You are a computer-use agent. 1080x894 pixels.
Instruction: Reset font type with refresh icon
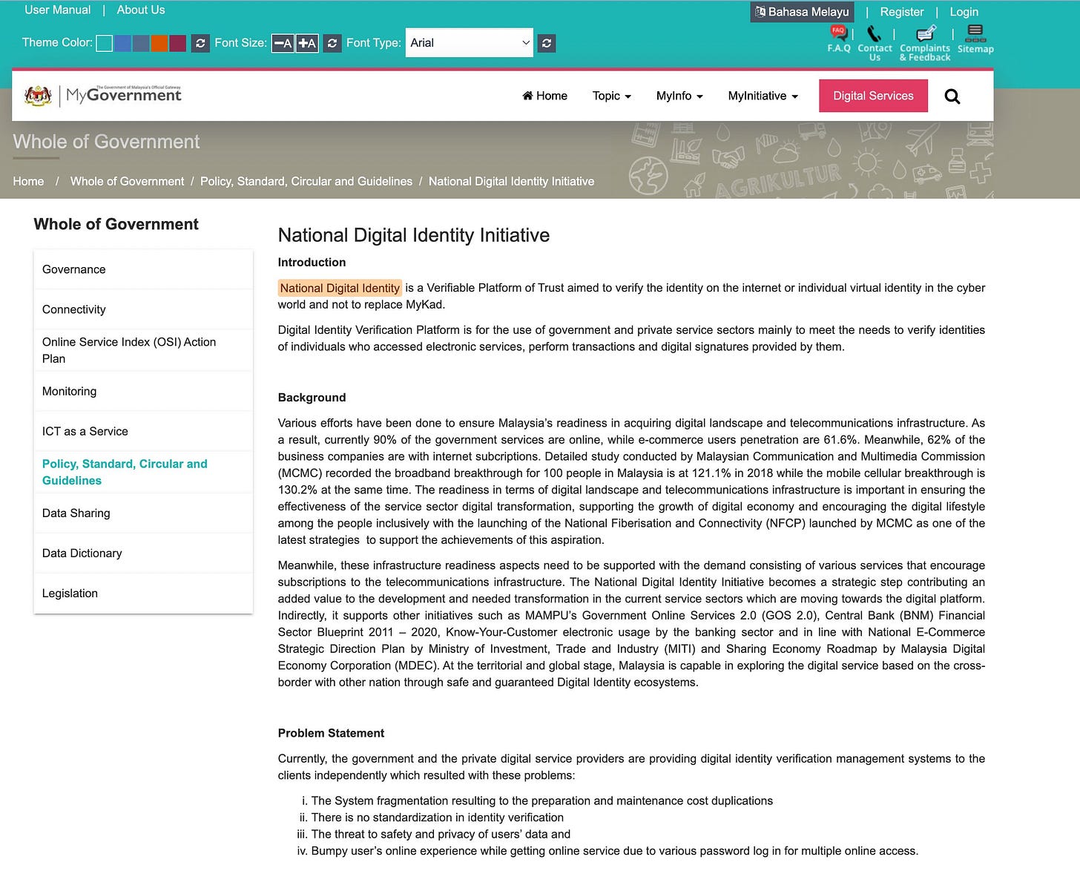pos(547,43)
